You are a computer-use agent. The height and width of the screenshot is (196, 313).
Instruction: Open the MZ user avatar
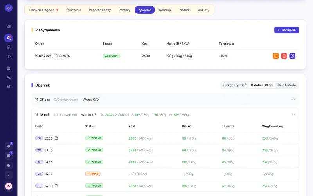[9, 186]
